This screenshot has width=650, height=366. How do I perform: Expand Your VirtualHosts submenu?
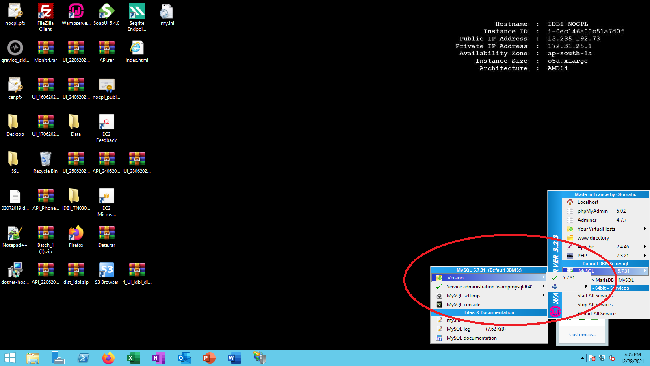pos(605,229)
